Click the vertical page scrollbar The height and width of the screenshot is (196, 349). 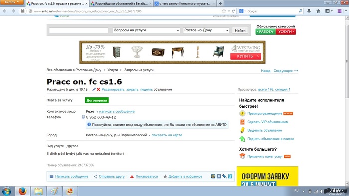tap(347, 100)
